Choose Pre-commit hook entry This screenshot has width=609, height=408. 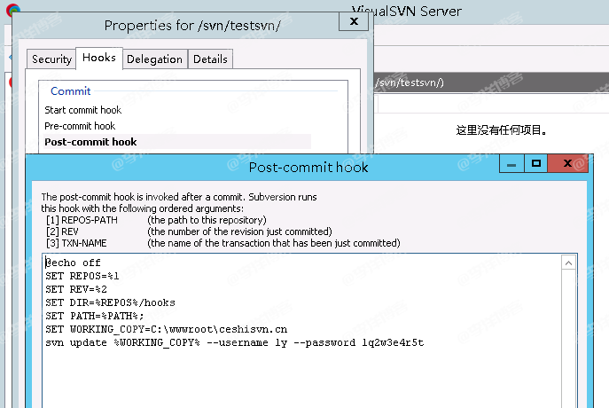[80, 126]
